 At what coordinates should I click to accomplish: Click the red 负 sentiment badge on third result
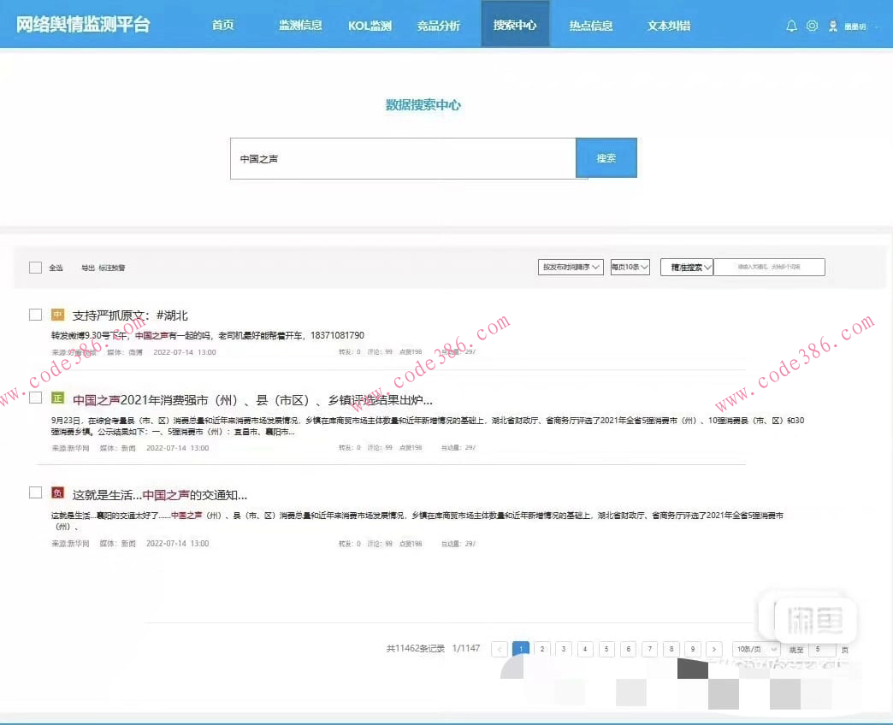[x=57, y=492]
